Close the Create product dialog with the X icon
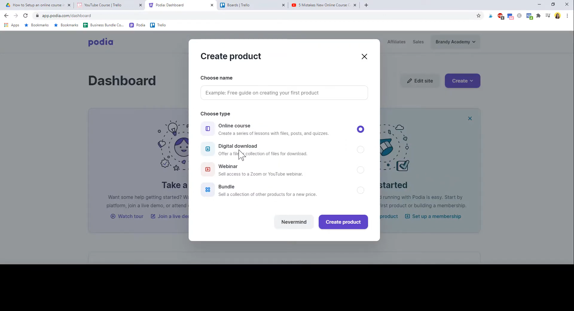This screenshot has height=311, width=574. coord(364,57)
